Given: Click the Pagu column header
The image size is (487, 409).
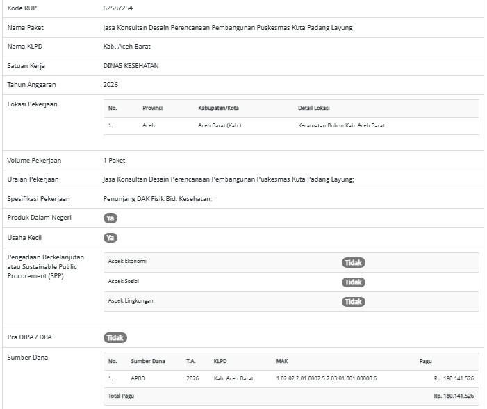Looking at the screenshot, I should (426, 361).
